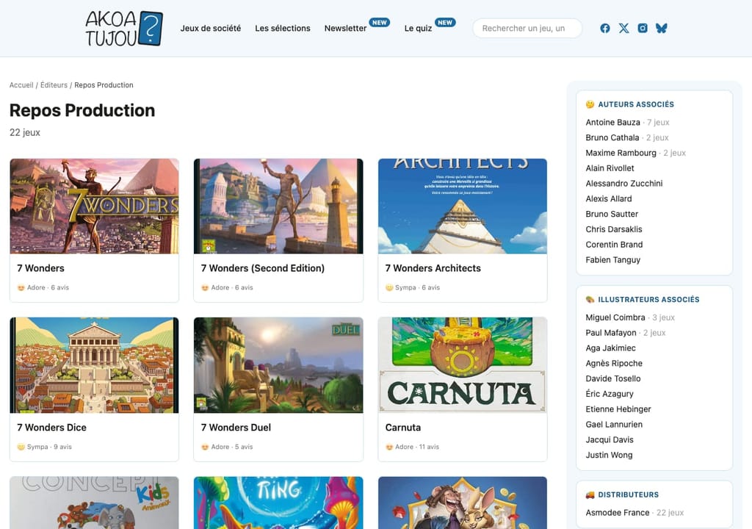Select illustrator Jacqui Davis

coord(609,440)
